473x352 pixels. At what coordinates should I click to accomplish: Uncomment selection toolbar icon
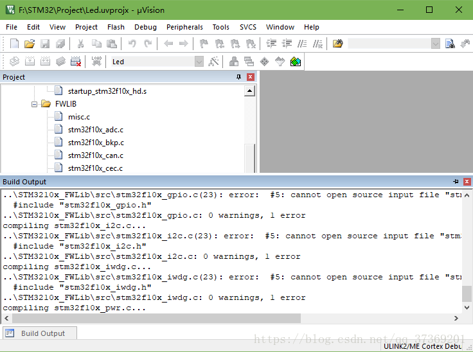coord(317,44)
